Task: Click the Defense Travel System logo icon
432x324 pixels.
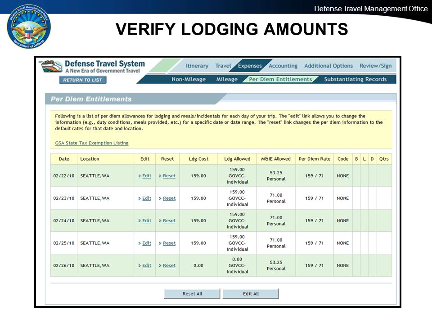Action: pos(51,66)
